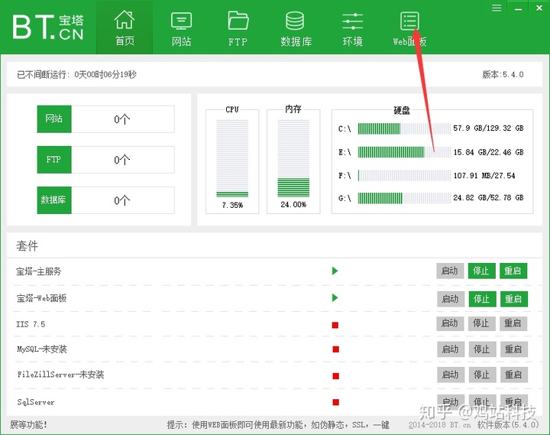
Task: Click the 套件 section heading
Action: pyautogui.click(x=27, y=245)
